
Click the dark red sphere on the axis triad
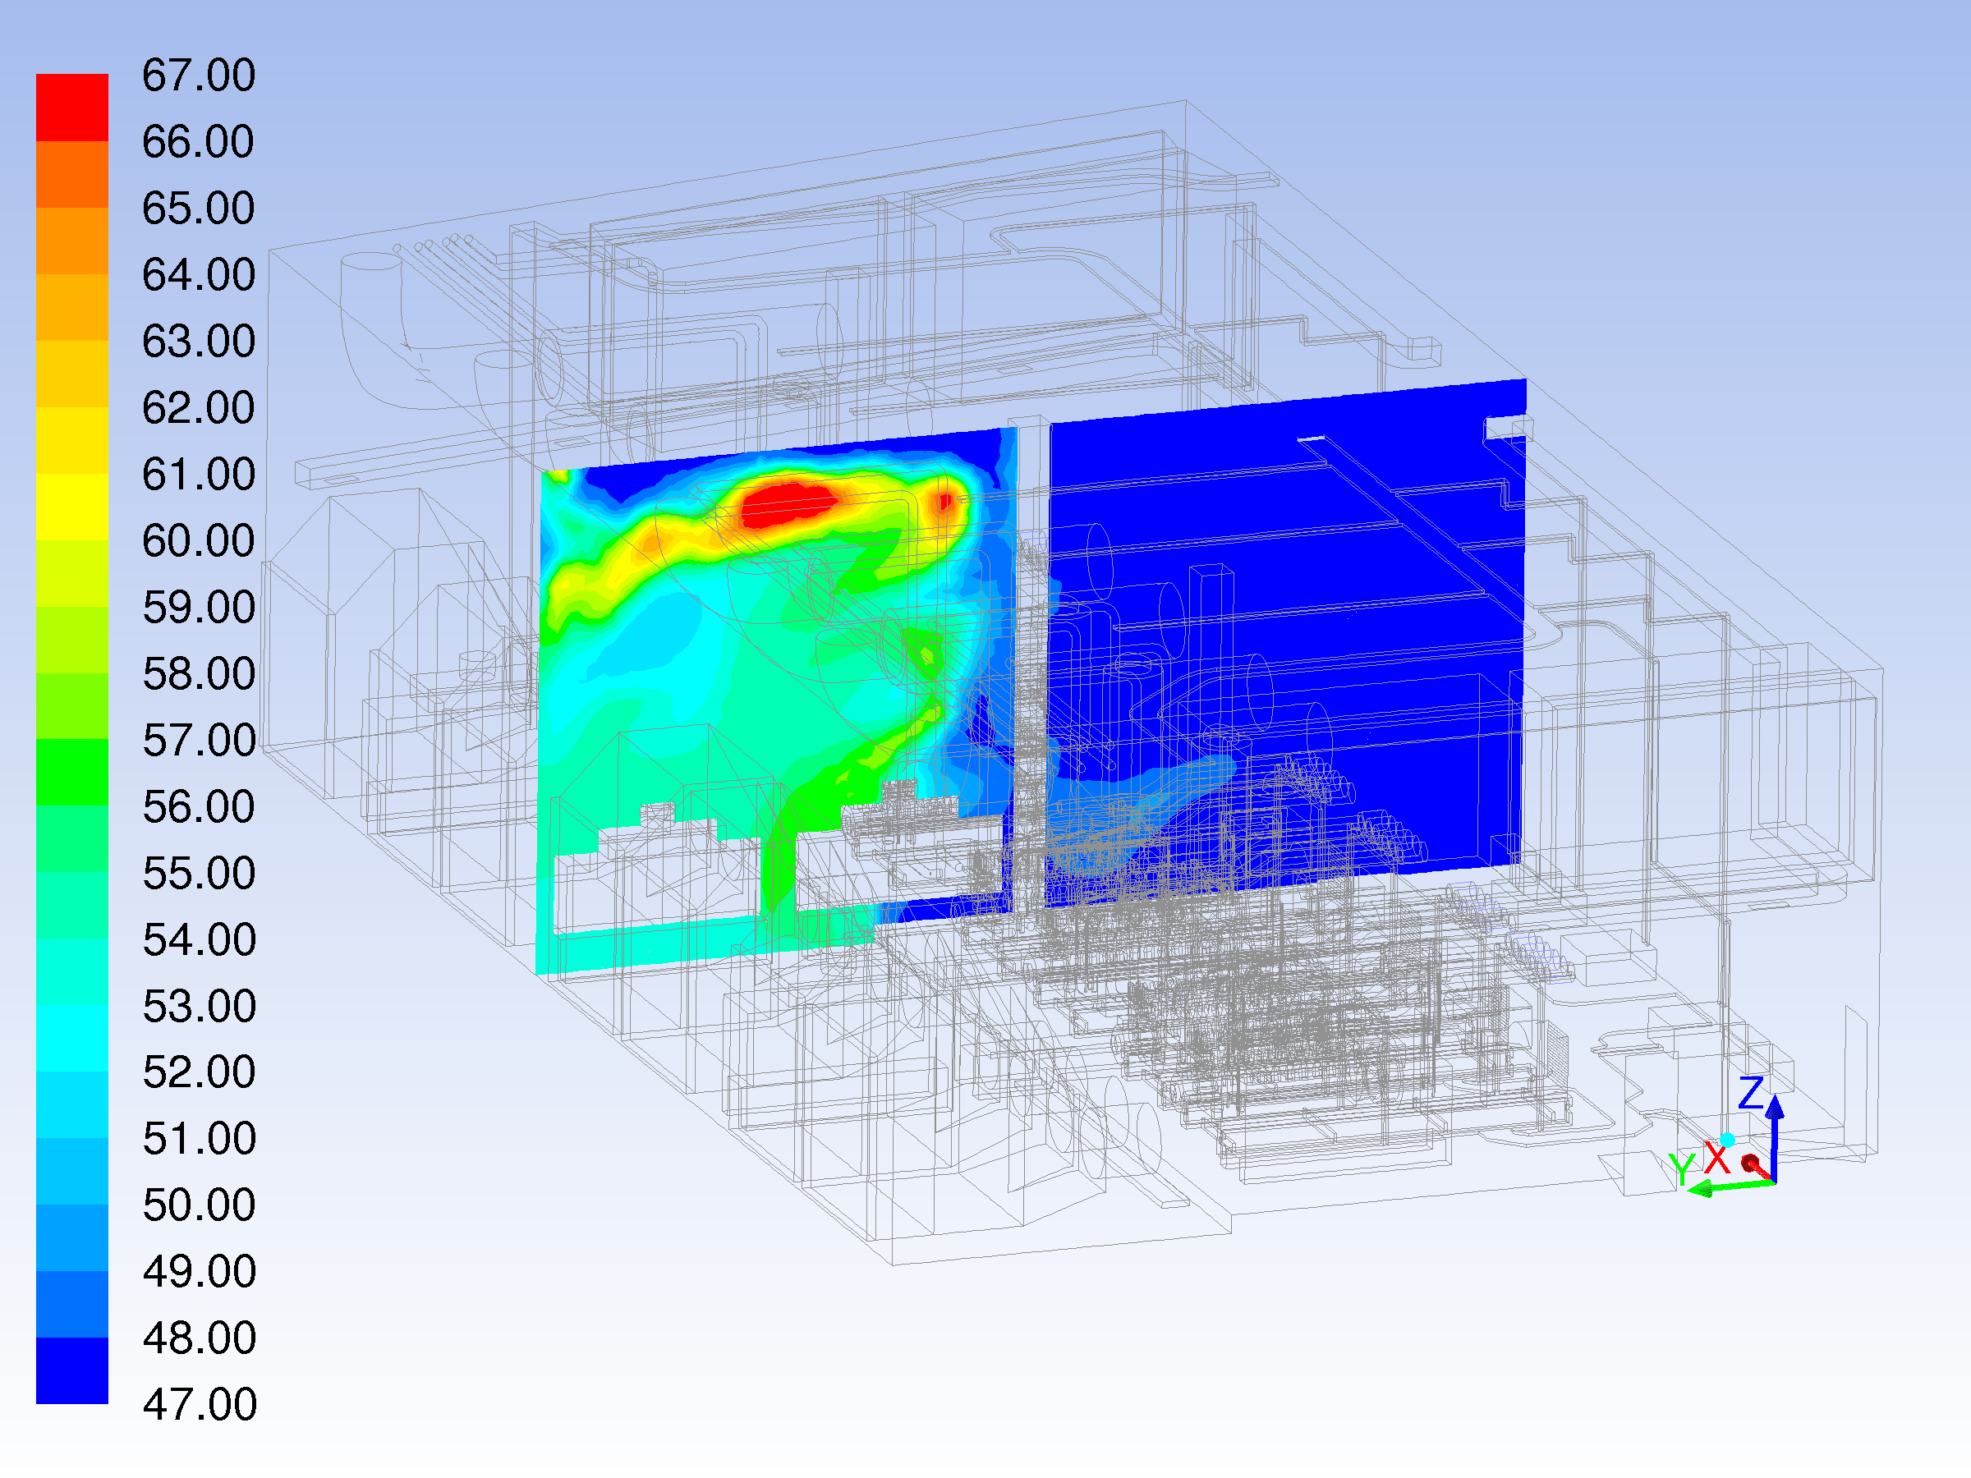coord(1749,1163)
